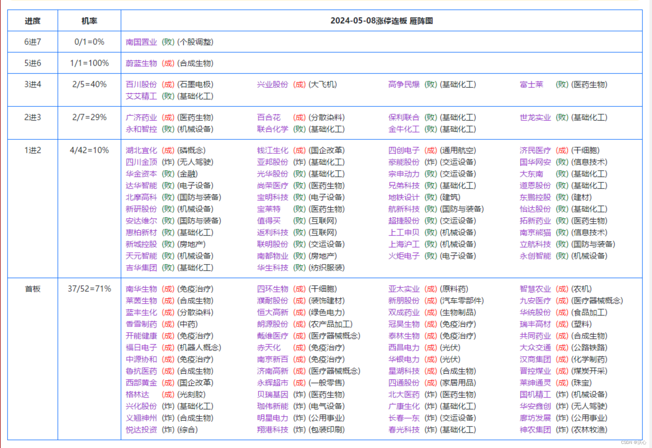This screenshot has height=448, width=652.
Task: Click the 宗申动力 stock name
Action: coord(404,174)
